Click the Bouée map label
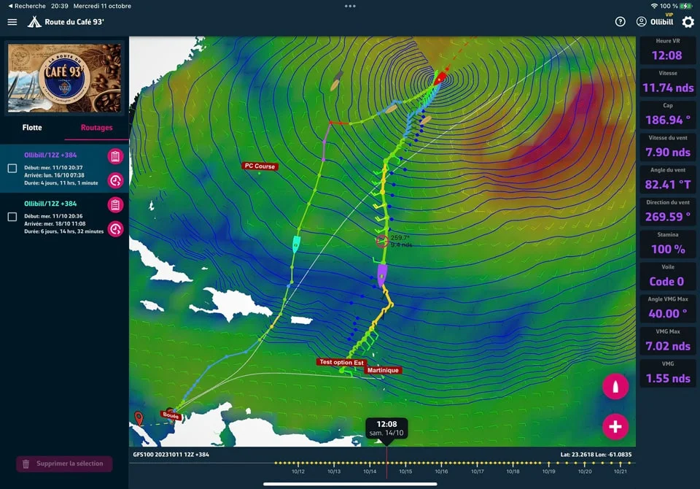 pyautogui.click(x=171, y=415)
